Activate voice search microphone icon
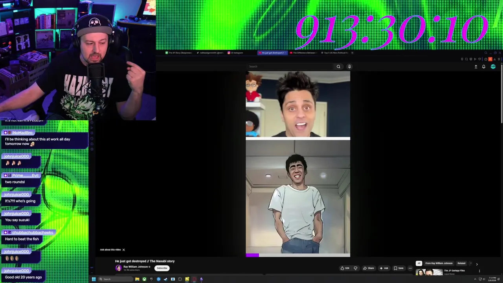 pos(349,66)
